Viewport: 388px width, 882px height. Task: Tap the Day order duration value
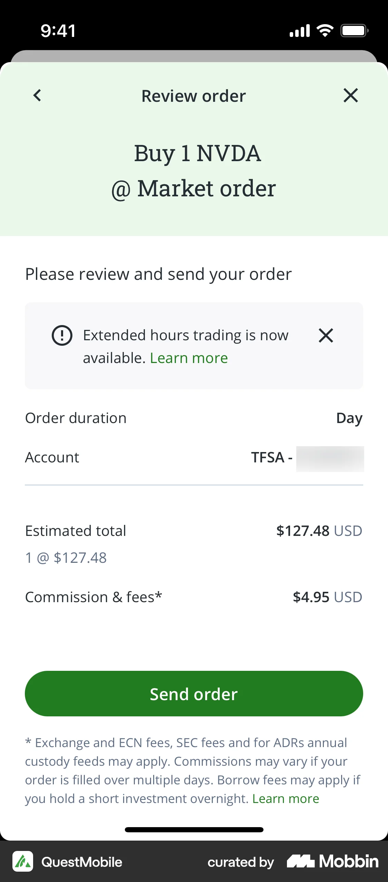pos(349,418)
